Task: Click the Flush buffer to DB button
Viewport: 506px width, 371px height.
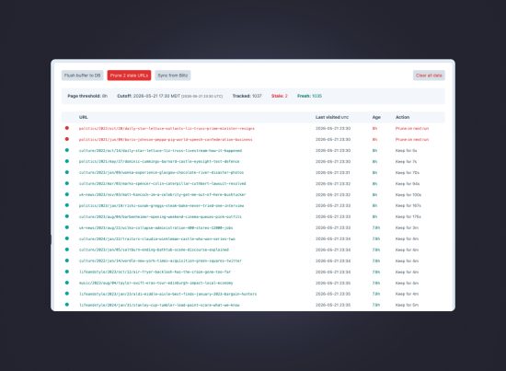Action: (82, 75)
